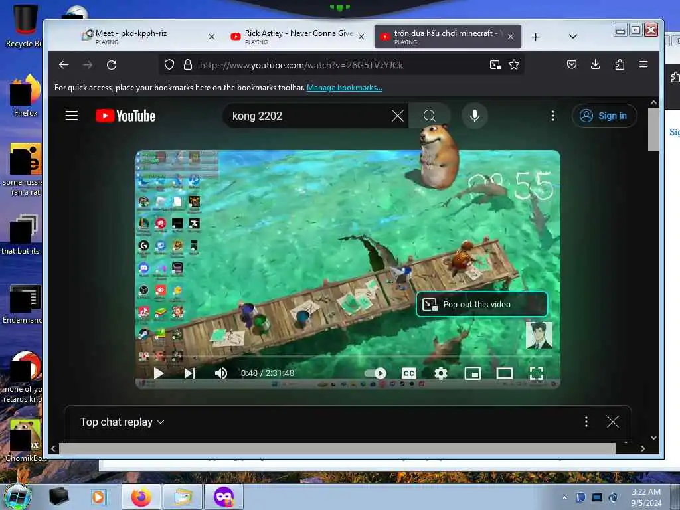Viewport: 680px width, 510px height.
Task: Expand the Top chat replay dropdown
Action: click(122, 422)
